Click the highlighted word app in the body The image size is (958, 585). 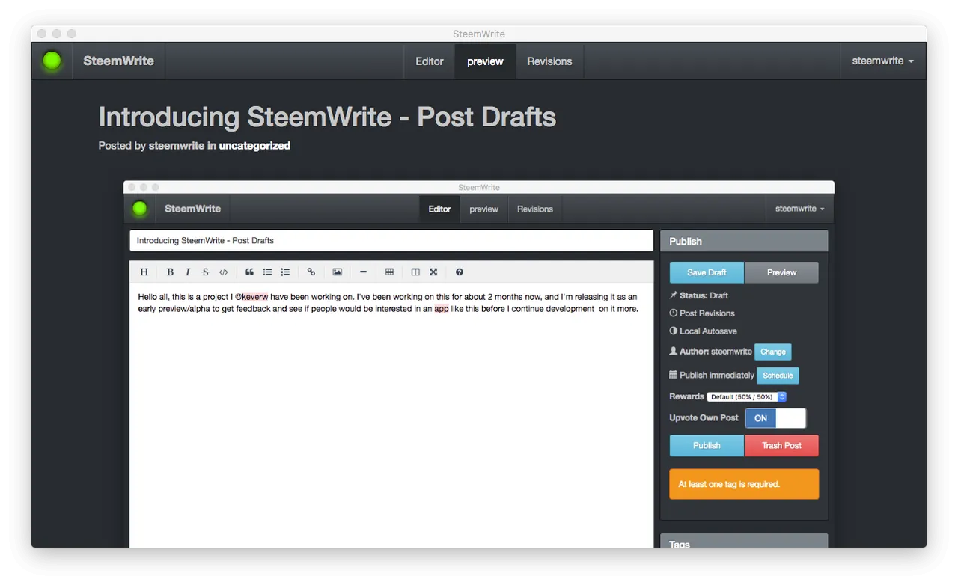(x=442, y=309)
